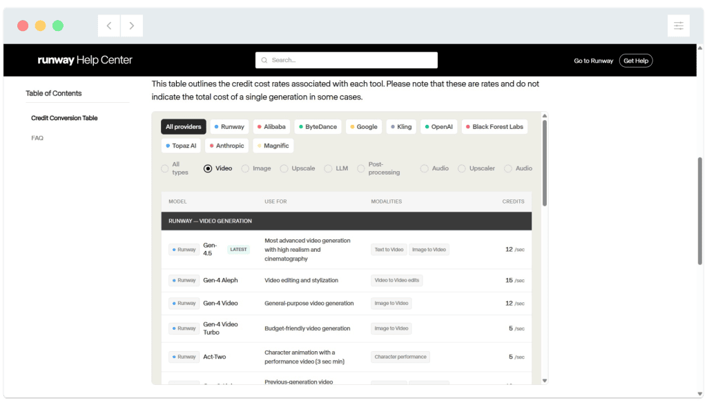Click the browser back arrow

pyautogui.click(x=109, y=26)
